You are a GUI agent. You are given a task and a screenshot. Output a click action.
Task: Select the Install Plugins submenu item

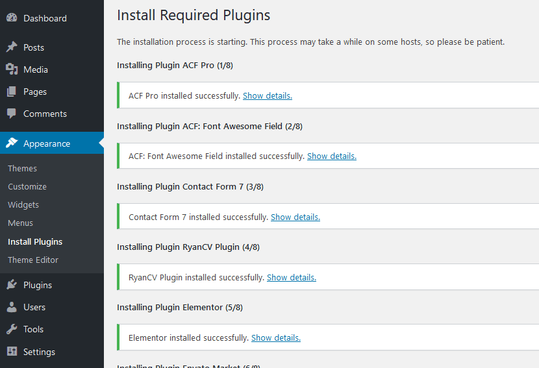coord(35,242)
